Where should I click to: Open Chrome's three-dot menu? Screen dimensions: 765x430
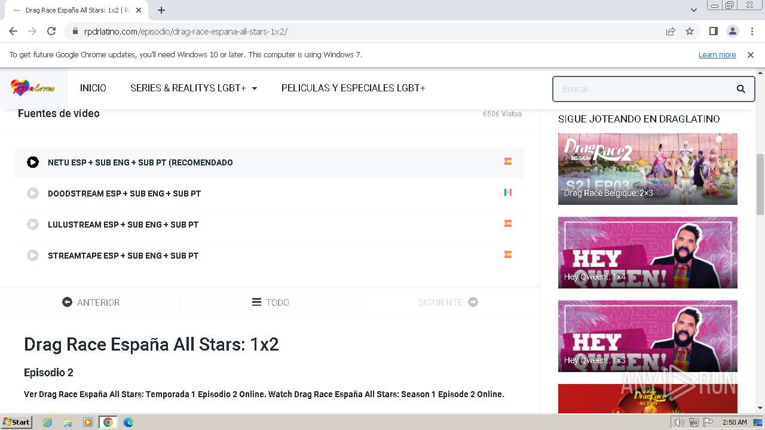click(x=752, y=31)
